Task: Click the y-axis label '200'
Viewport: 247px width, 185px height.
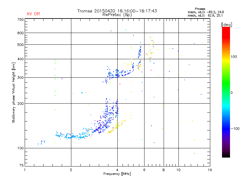Action: (20, 104)
